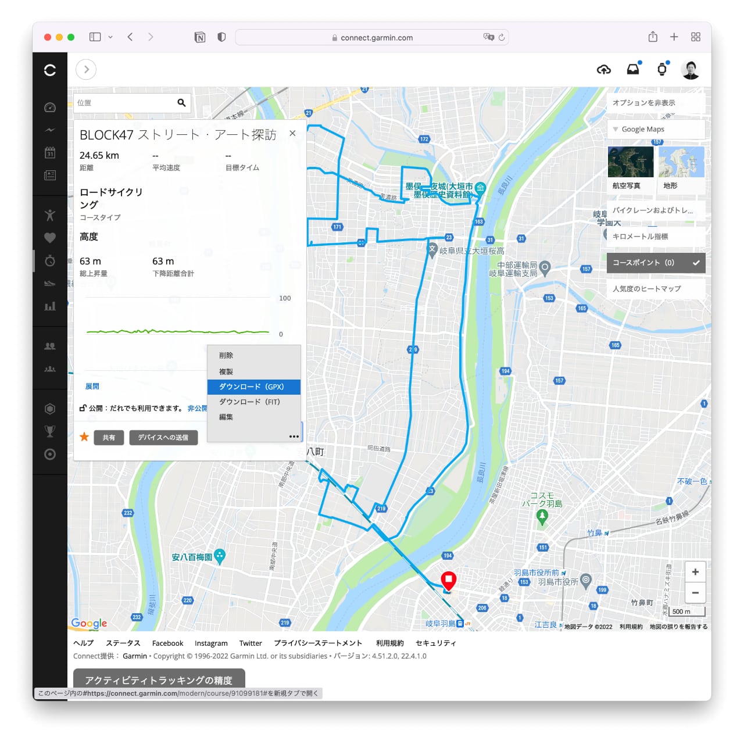The height and width of the screenshot is (744, 744).
Task: Click the デバイスへの送信 button
Action: point(163,438)
